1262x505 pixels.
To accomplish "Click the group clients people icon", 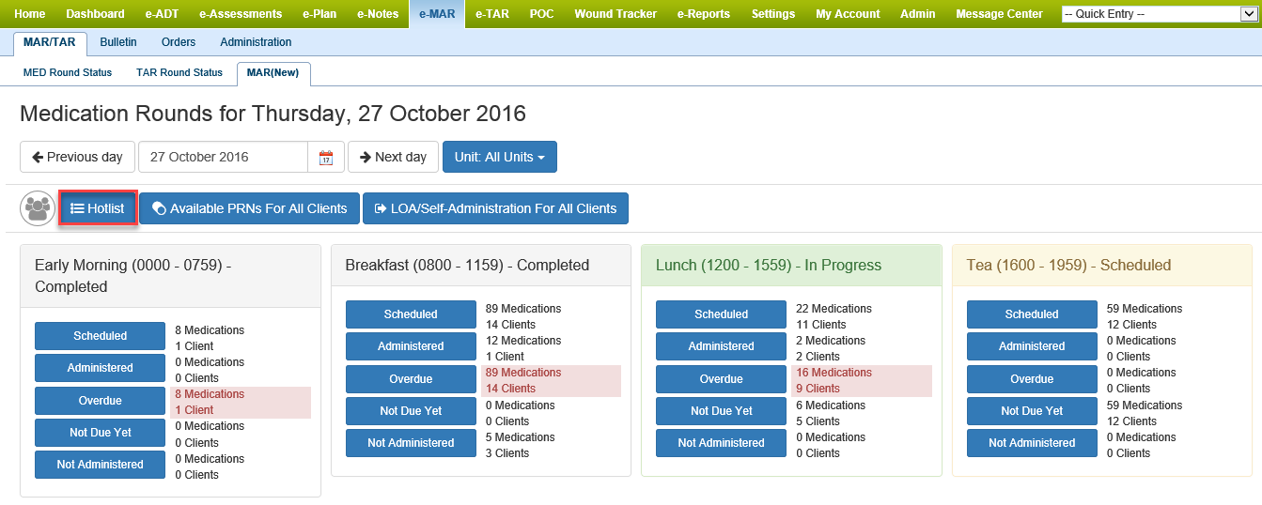I will pos(39,208).
